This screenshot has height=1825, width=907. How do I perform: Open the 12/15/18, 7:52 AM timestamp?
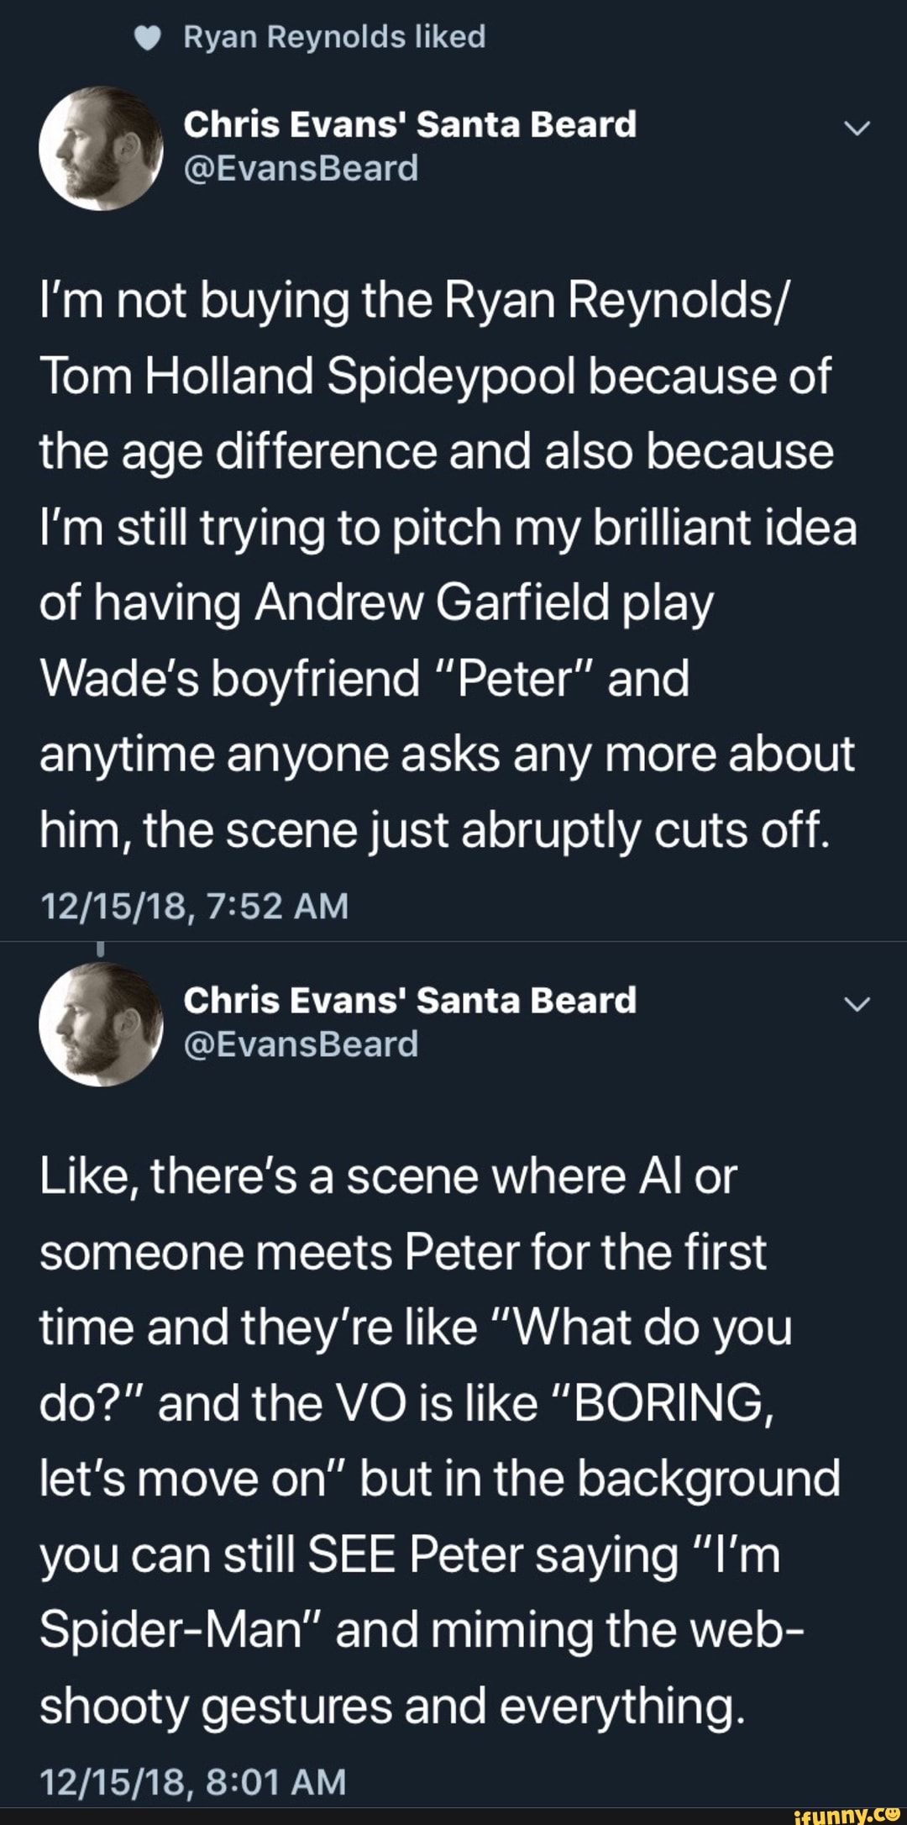click(x=194, y=906)
